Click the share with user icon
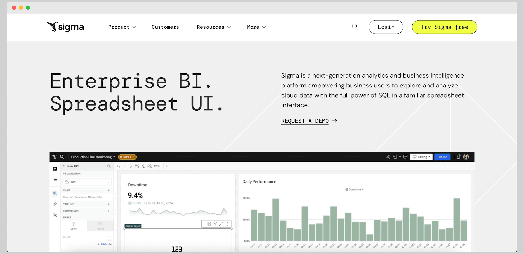This screenshot has width=524, height=254. (388, 157)
